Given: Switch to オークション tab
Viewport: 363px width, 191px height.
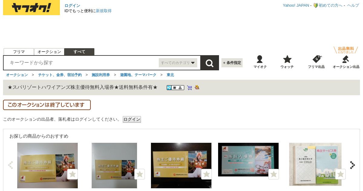Looking at the screenshot, I should pos(49,52).
